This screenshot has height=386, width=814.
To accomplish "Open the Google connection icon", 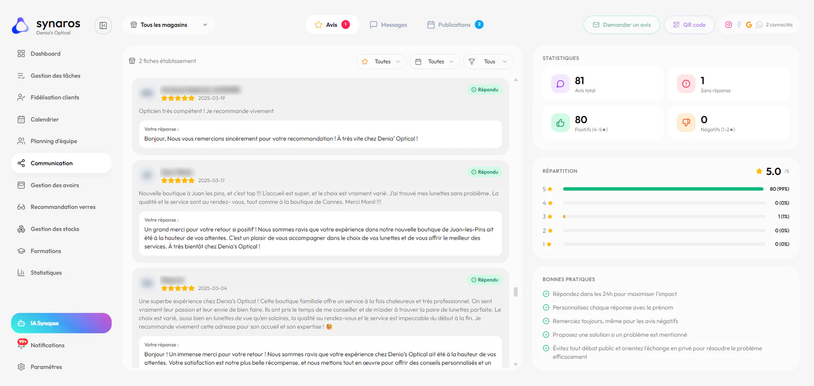I will (749, 24).
